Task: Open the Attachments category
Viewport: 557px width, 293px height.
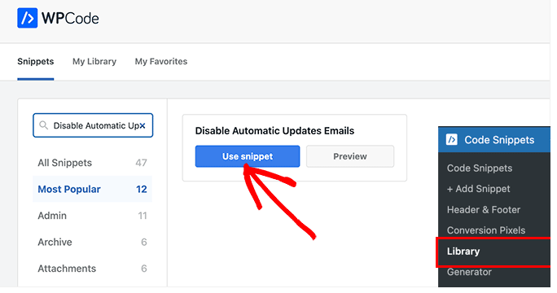Action: 92,269
